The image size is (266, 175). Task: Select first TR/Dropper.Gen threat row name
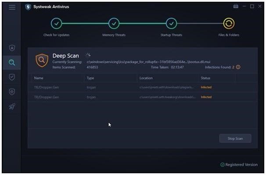pyautogui.click(x=47, y=87)
